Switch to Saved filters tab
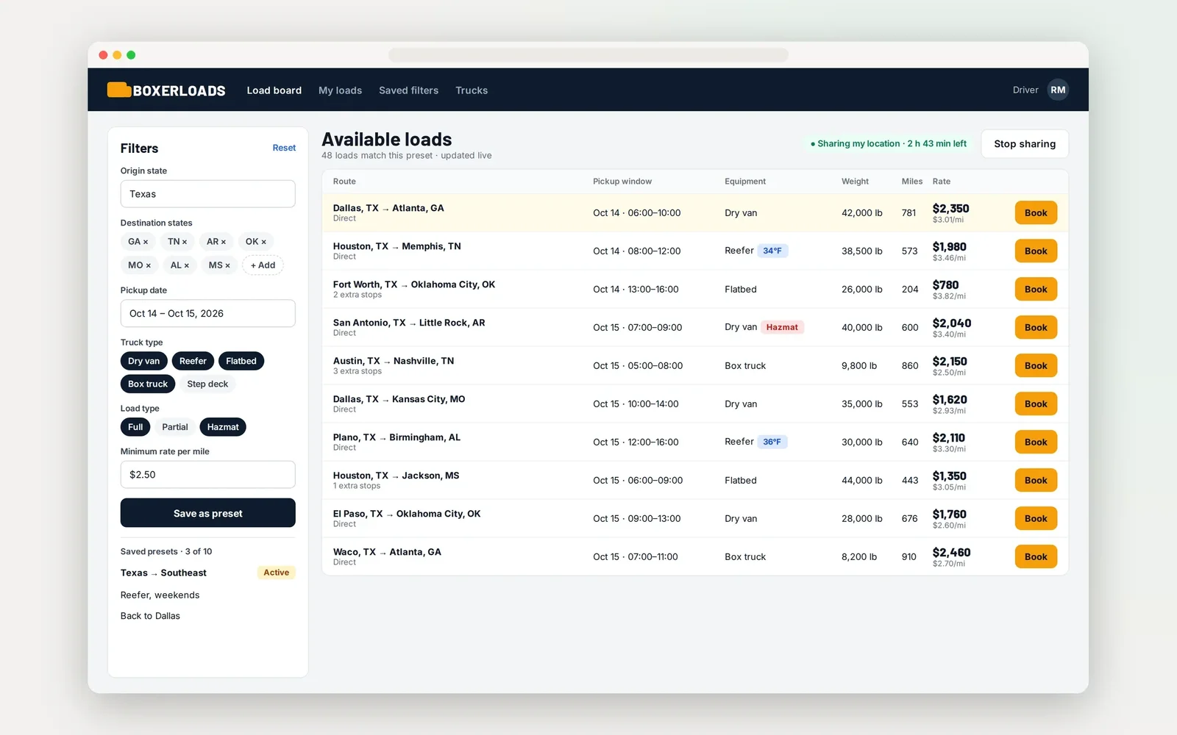Viewport: 1177px width, 735px height. tap(408, 90)
